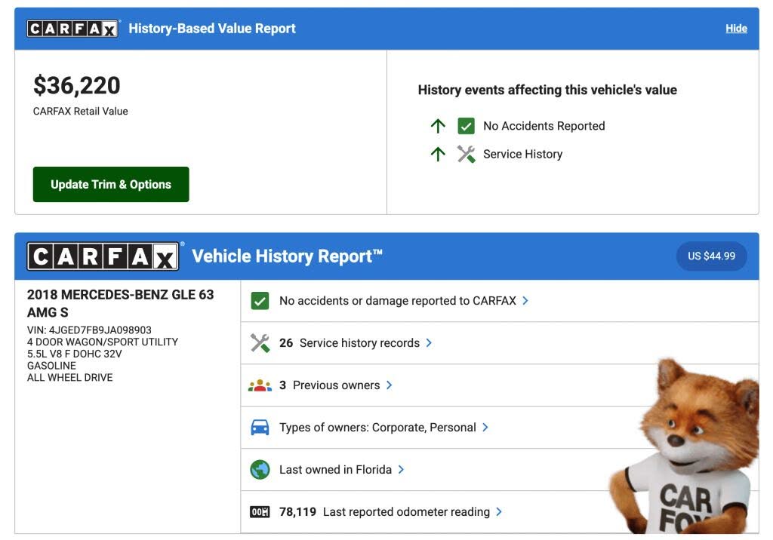Open Last reported odometer reading details

499,512
